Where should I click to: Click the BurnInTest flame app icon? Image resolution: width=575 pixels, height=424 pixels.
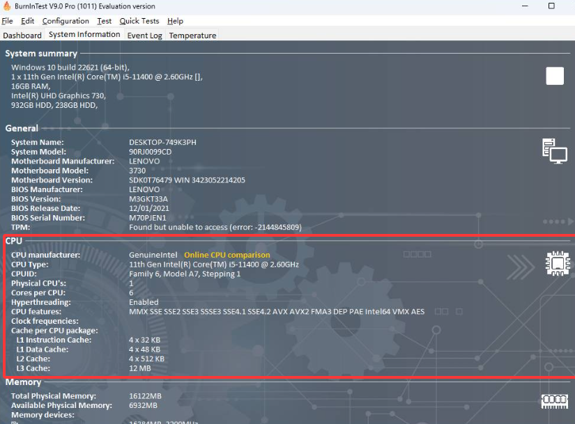click(6, 6)
